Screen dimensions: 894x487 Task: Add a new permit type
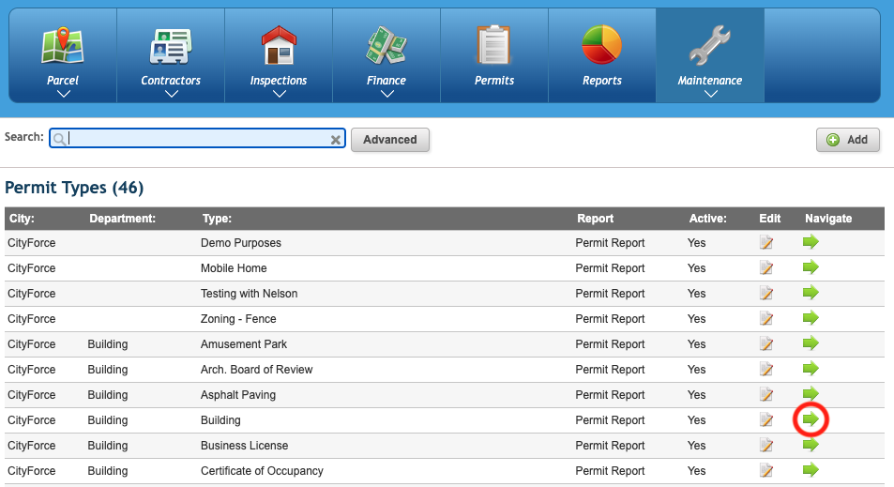pos(848,140)
